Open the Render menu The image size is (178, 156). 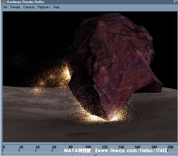tap(15, 7)
